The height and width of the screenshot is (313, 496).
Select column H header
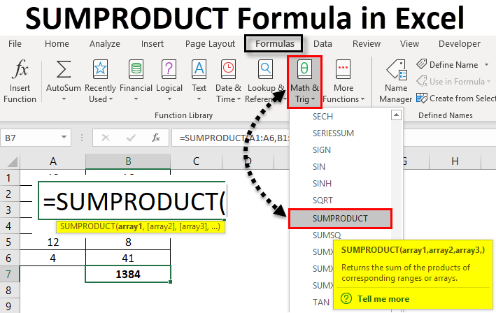pos(455,161)
